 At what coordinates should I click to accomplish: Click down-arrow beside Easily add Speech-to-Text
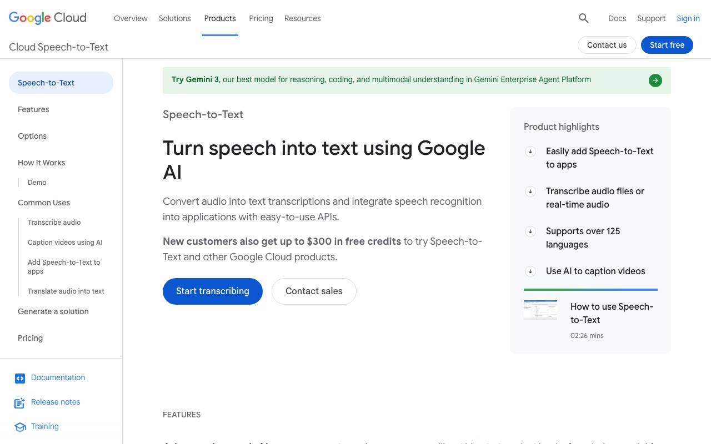click(x=530, y=151)
